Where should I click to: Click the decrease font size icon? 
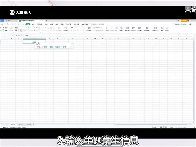39,28
